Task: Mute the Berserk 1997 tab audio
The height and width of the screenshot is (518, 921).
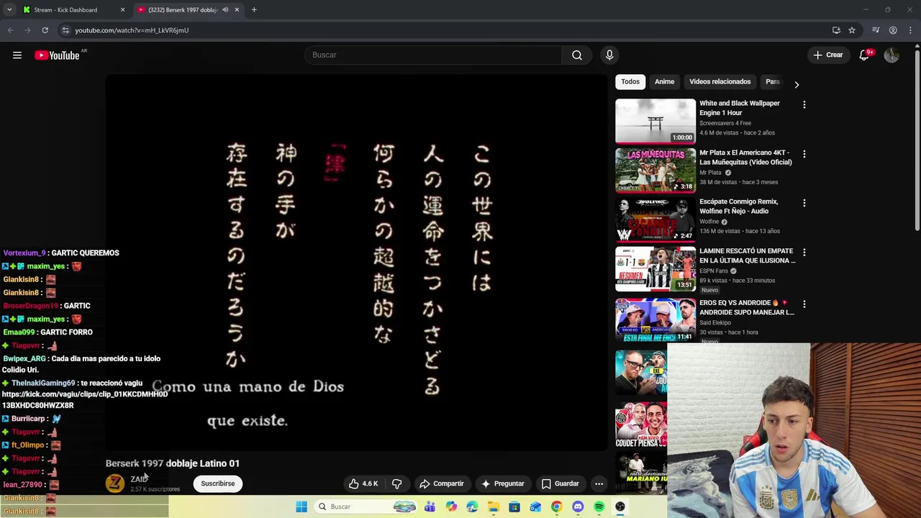Action: point(225,10)
